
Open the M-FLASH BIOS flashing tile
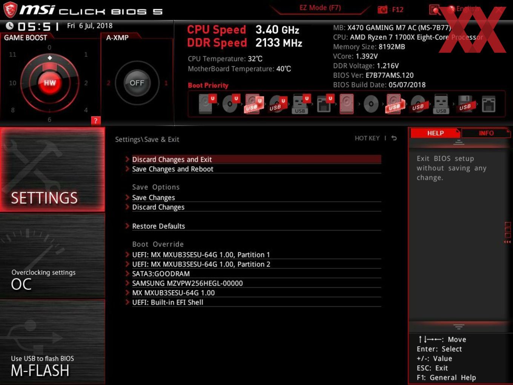point(52,342)
